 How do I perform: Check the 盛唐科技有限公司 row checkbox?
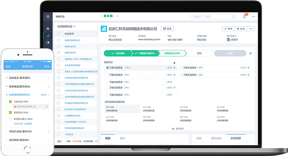[x=58, y=40]
